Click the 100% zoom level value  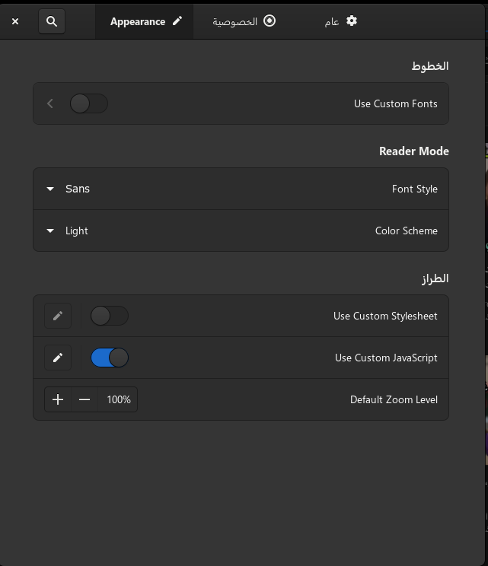point(119,399)
